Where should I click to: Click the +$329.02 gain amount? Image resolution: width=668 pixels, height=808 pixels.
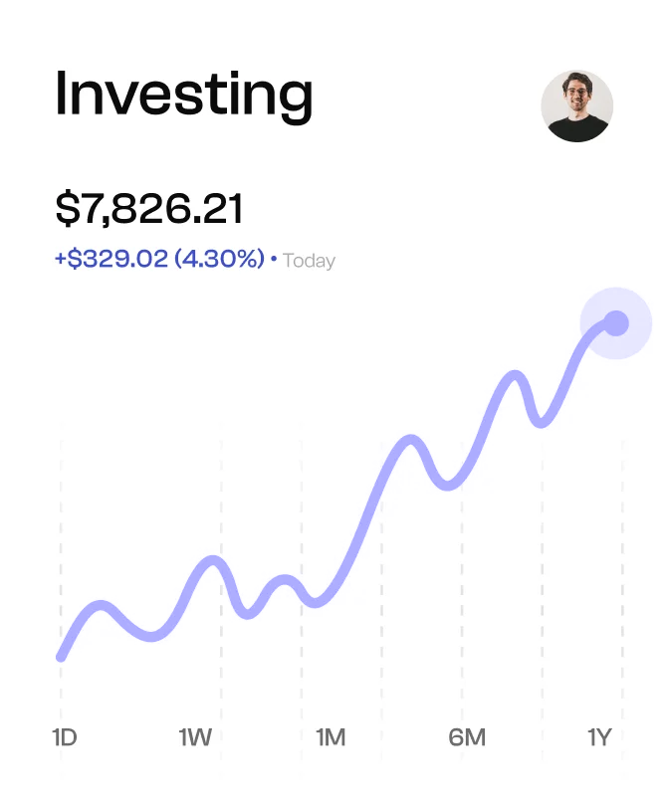(x=111, y=260)
